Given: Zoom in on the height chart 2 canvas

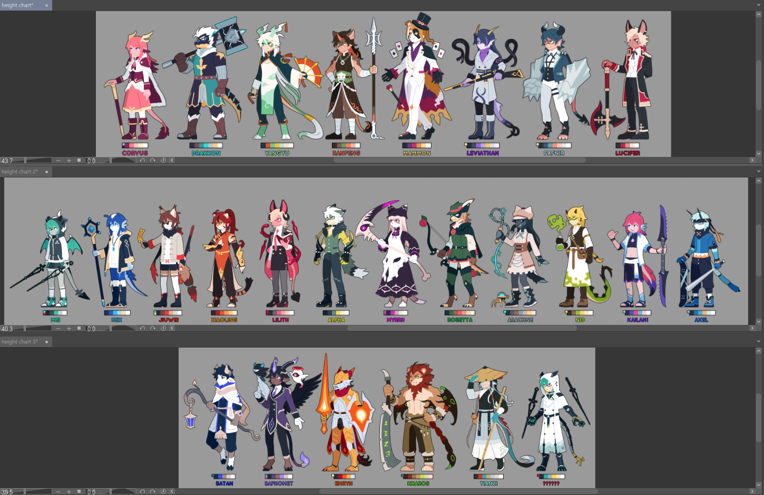Looking at the screenshot, I should (x=68, y=329).
